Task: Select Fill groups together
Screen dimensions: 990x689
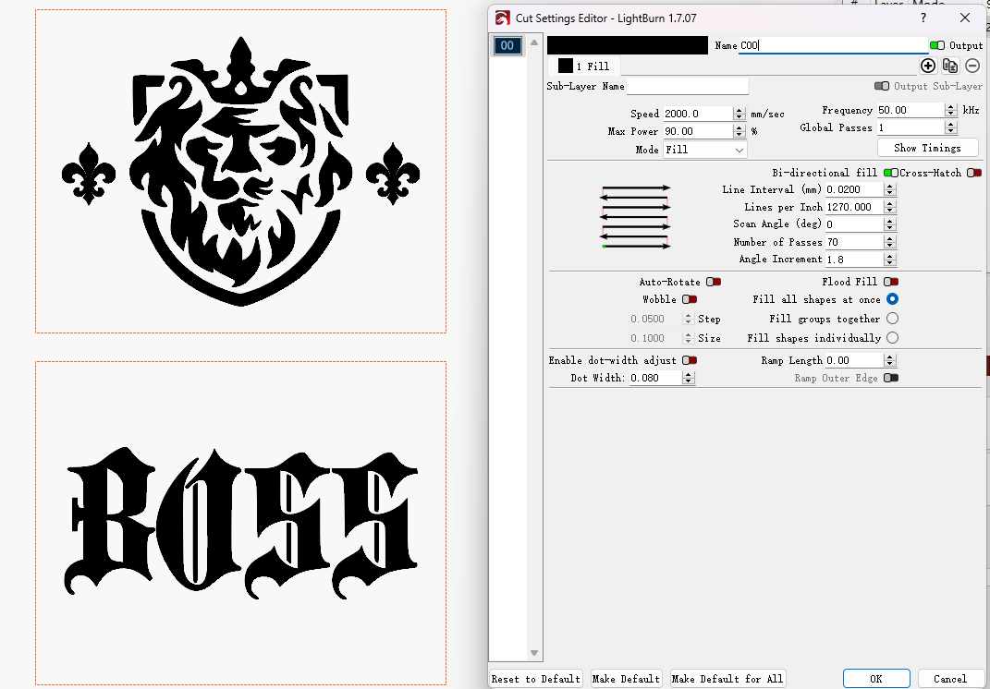Action: tap(892, 319)
